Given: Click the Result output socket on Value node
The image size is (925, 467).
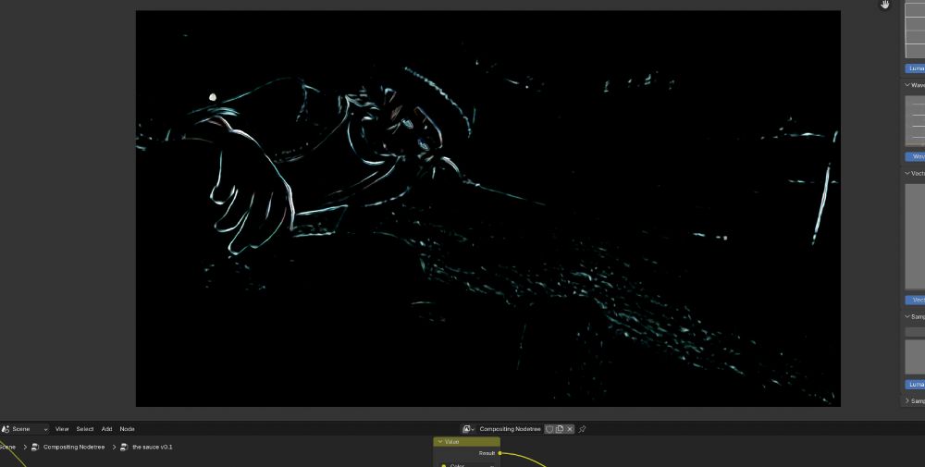Looking at the screenshot, I should point(499,453).
